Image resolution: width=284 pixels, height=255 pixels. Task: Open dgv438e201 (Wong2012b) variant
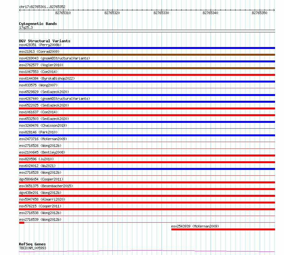click(x=40, y=193)
